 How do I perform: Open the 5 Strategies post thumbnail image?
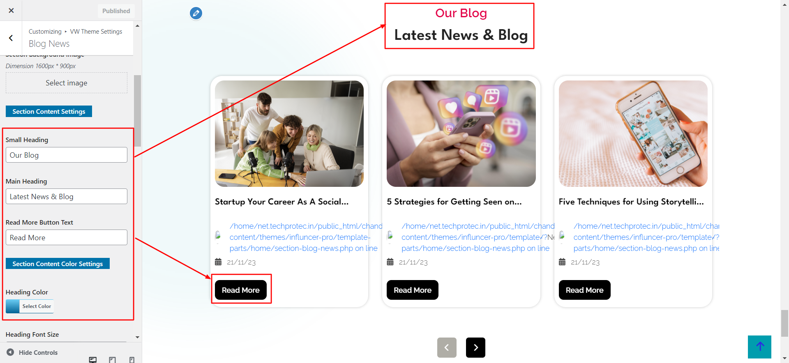461,133
